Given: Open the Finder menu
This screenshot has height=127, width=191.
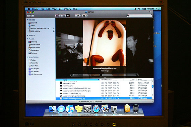Looking at the screenshot, I should (35, 9).
